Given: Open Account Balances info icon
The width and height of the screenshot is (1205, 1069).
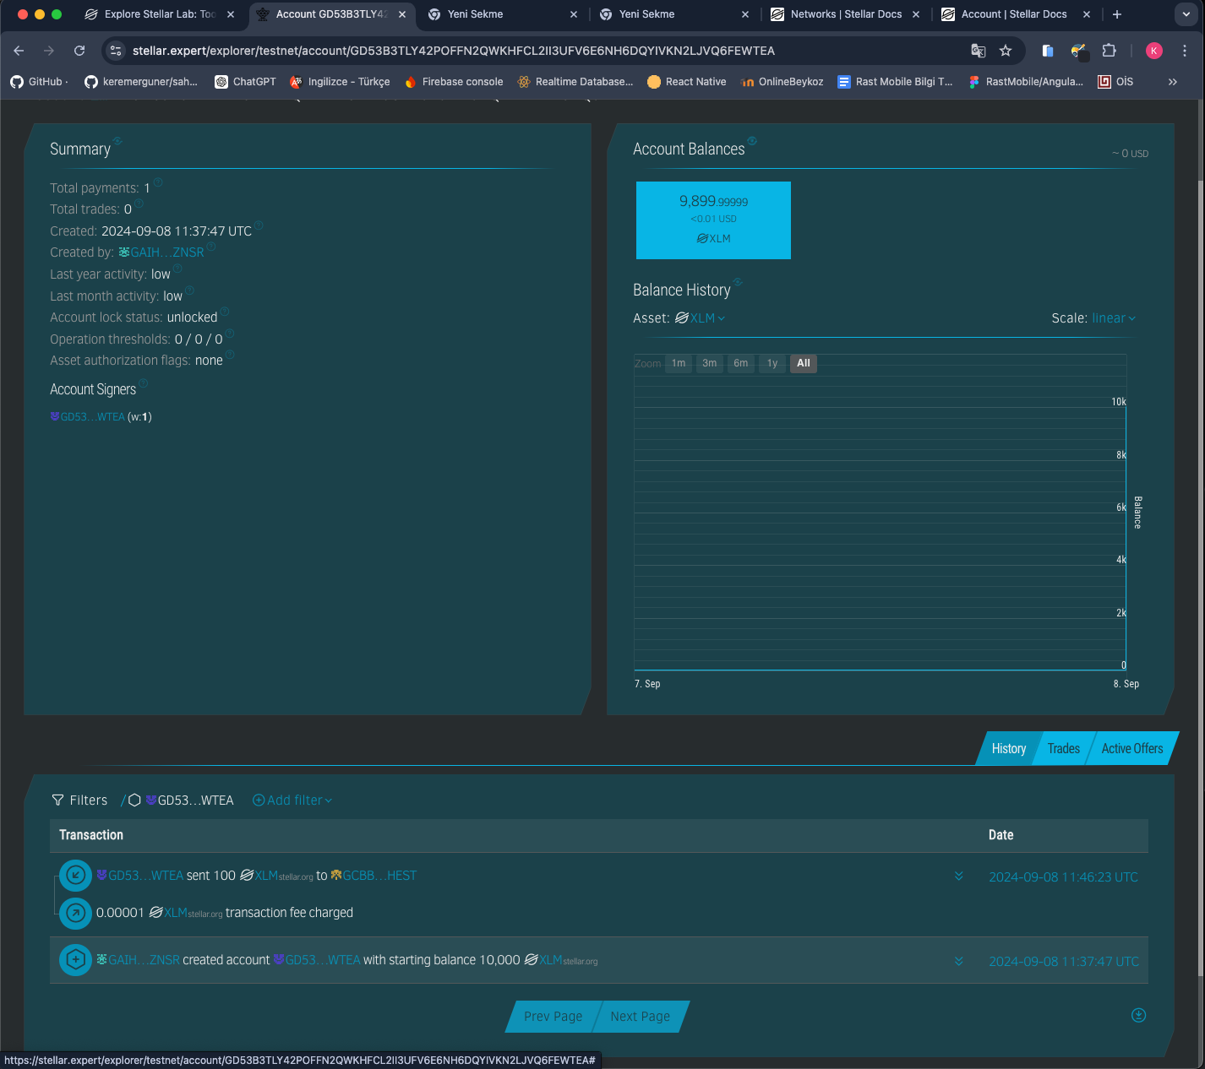Looking at the screenshot, I should [x=752, y=140].
